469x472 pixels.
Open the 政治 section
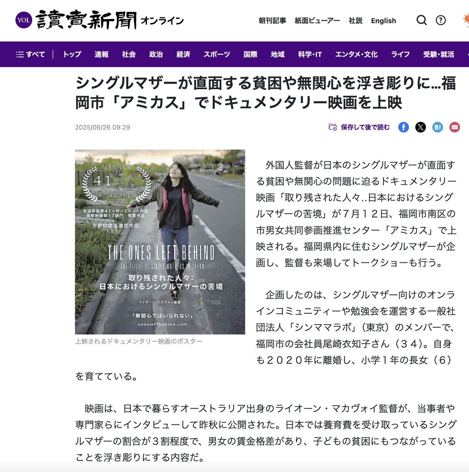(x=156, y=54)
